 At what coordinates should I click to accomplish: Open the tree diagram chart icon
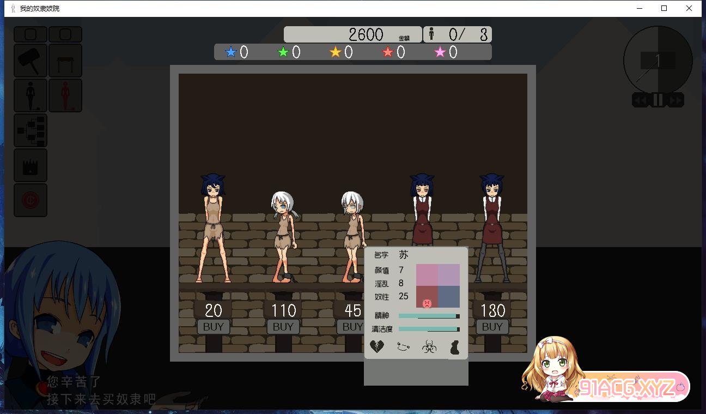(31, 130)
